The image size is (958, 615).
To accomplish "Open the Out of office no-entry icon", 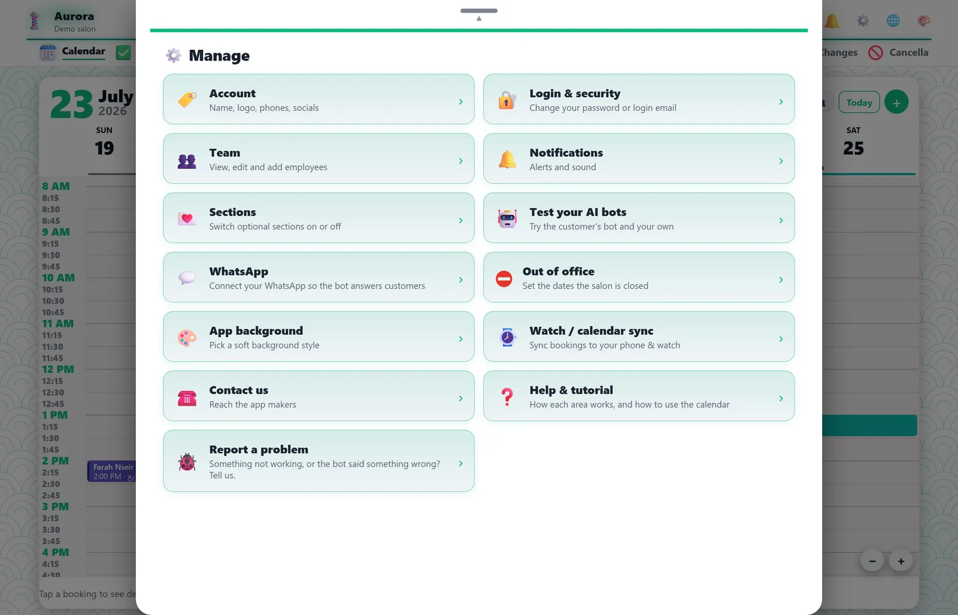I will (504, 278).
